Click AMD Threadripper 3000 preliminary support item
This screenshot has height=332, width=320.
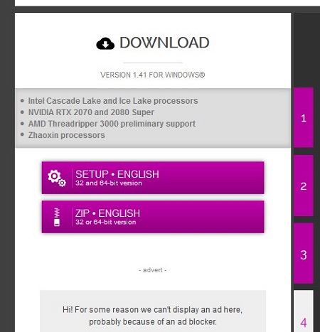[x=112, y=124]
